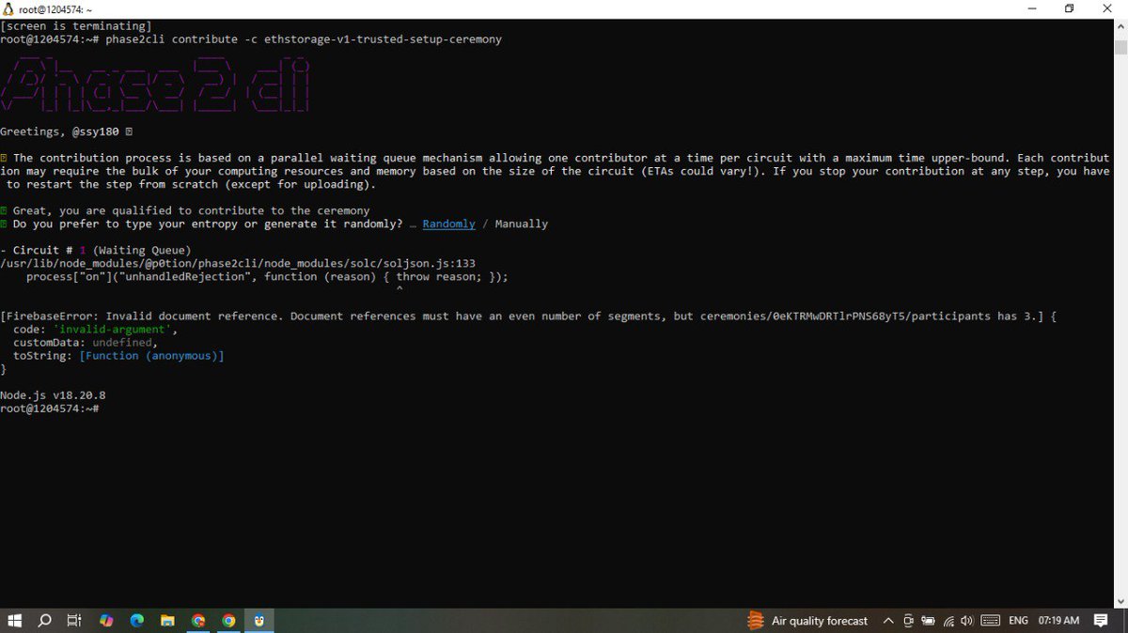This screenshot has width=1128, height=633.
Task: Open Wi-Fi network tray icon
Action: point(948,621)
